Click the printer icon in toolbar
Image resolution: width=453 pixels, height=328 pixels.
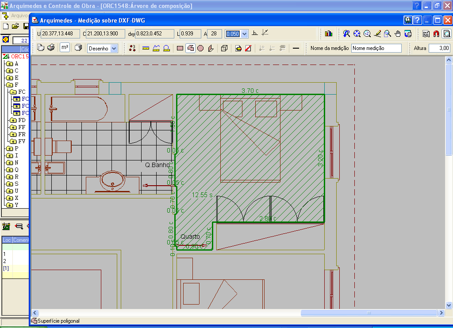51,48
